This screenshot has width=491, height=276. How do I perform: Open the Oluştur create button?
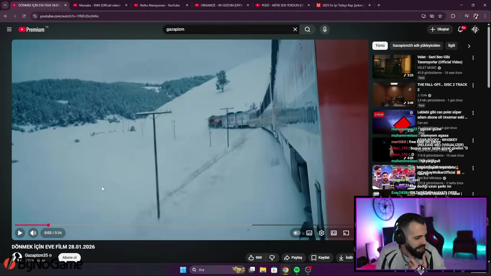click(440, 29)
